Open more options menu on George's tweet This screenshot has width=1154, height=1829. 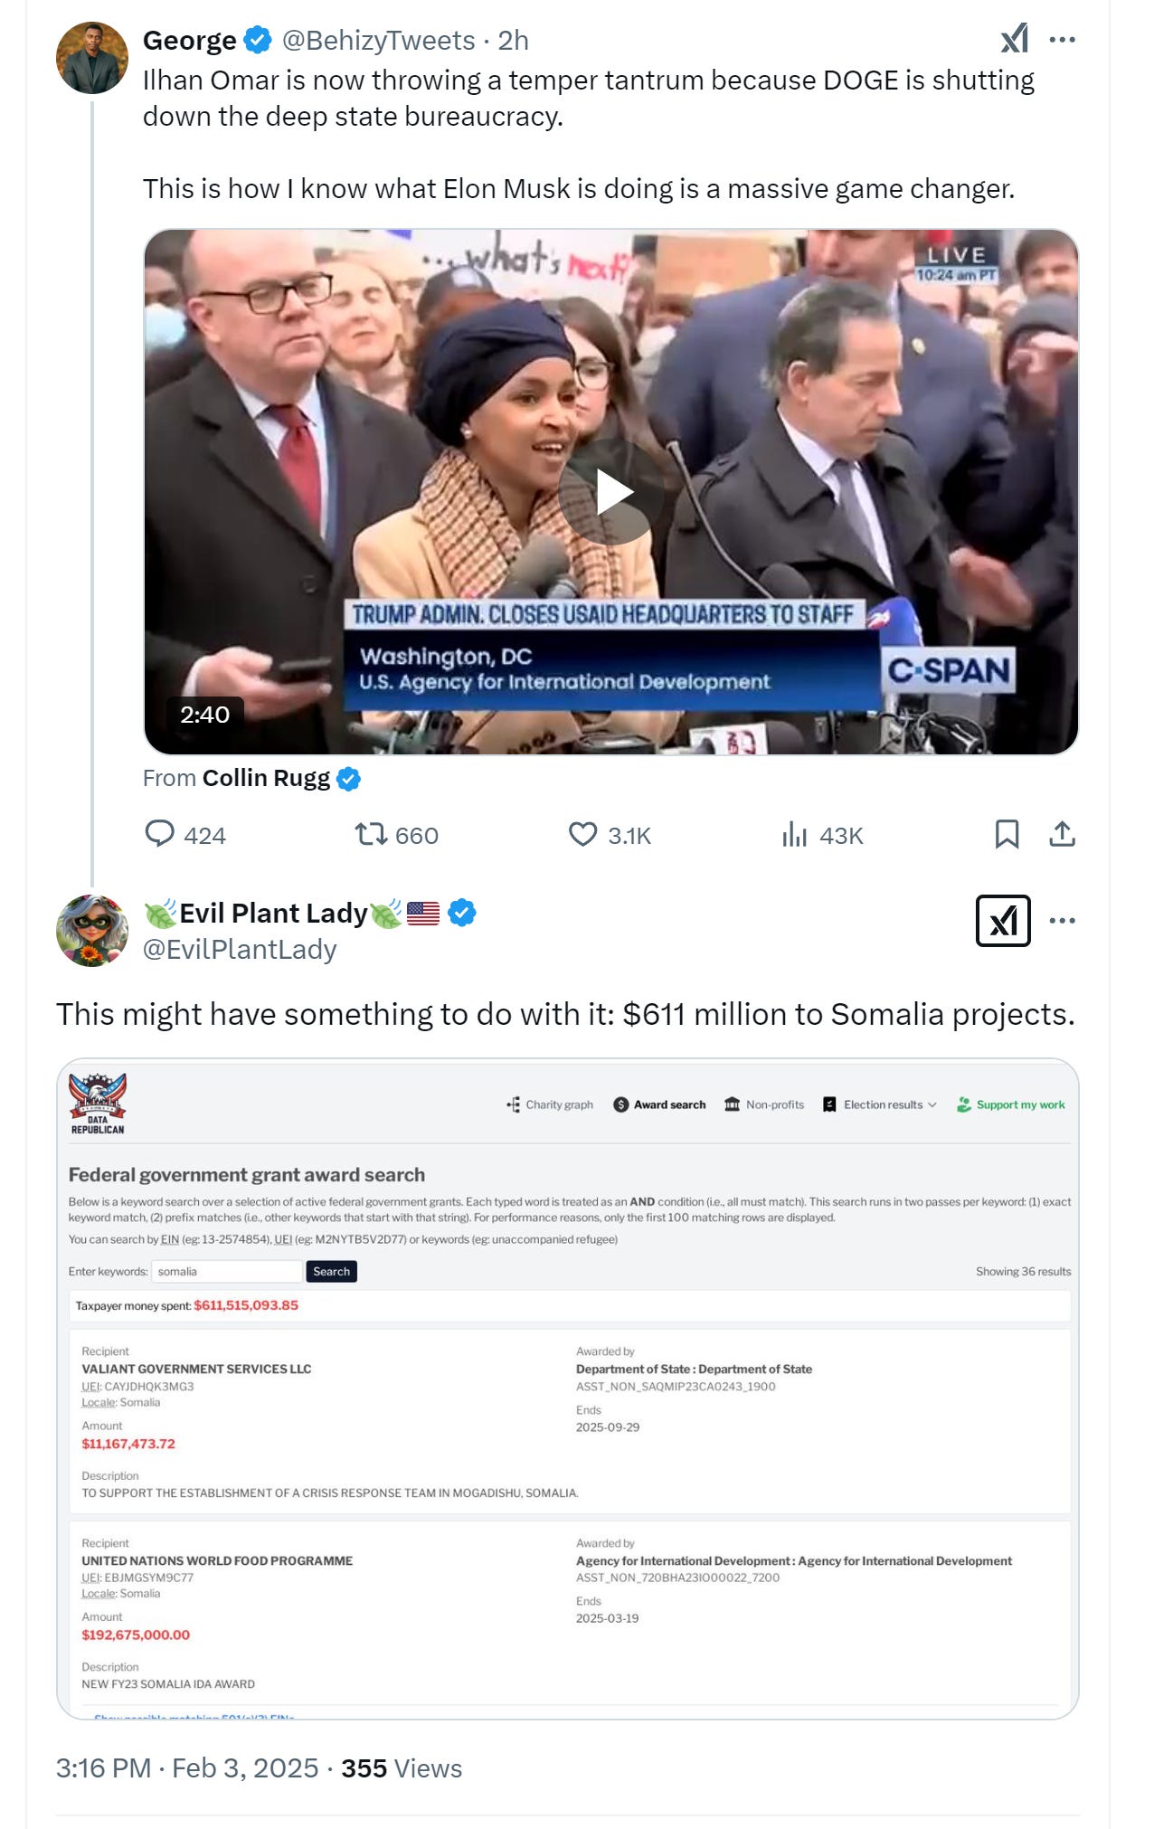(1062, 40)
